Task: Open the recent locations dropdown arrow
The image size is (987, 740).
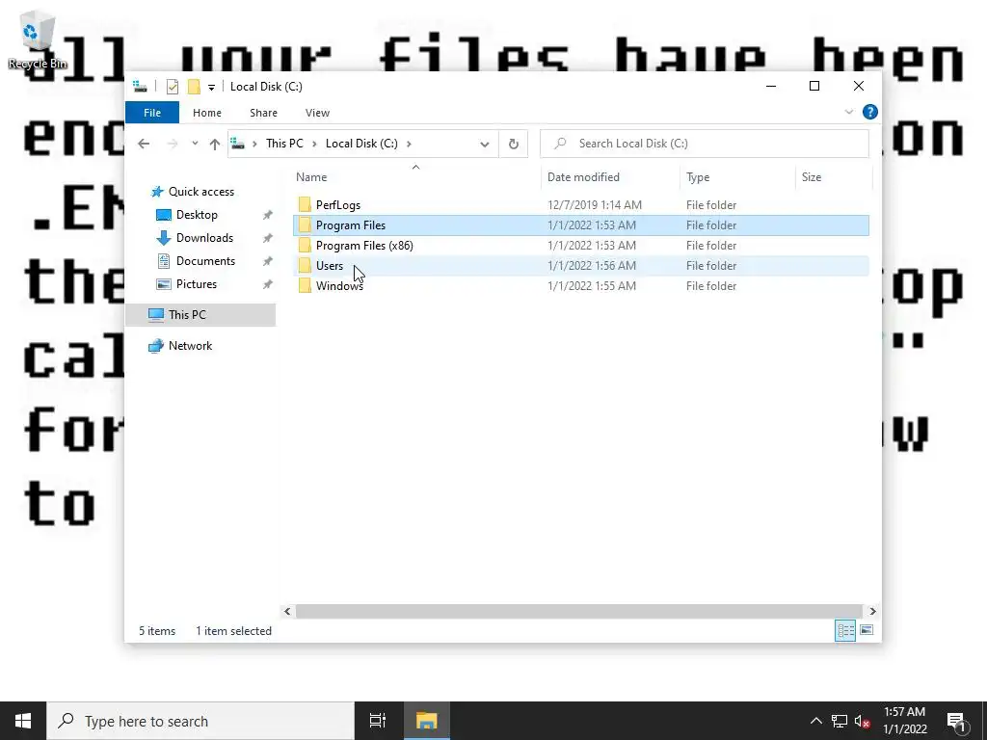Action: pos(195,144)
